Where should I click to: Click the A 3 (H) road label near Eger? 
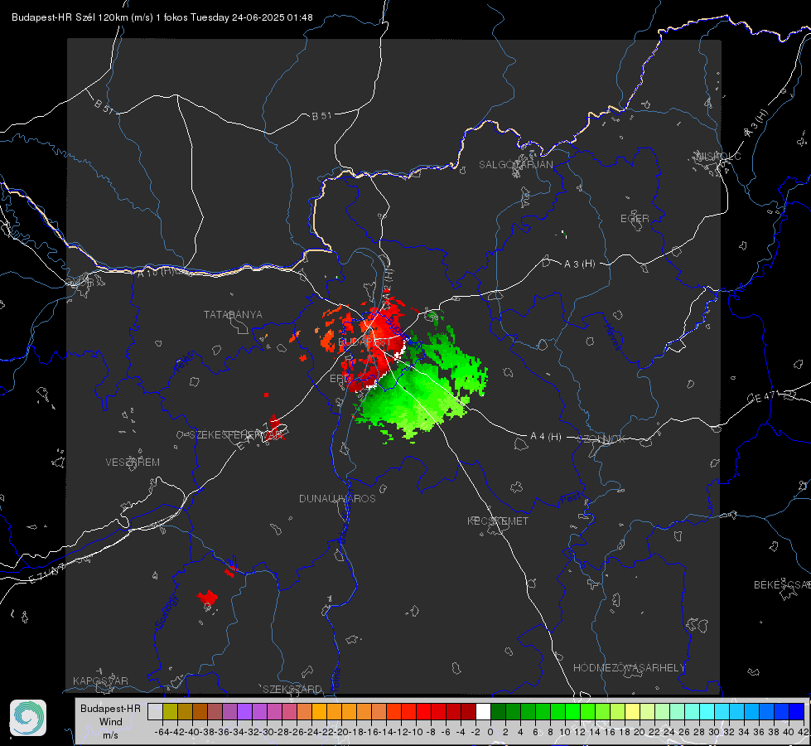tap(579, 264)
